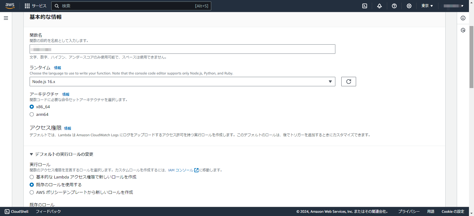This screenshot has height=216, width=474.
Task: Open the Node.js 16.x runtime dropdown
Action: (x=182, y=82)
